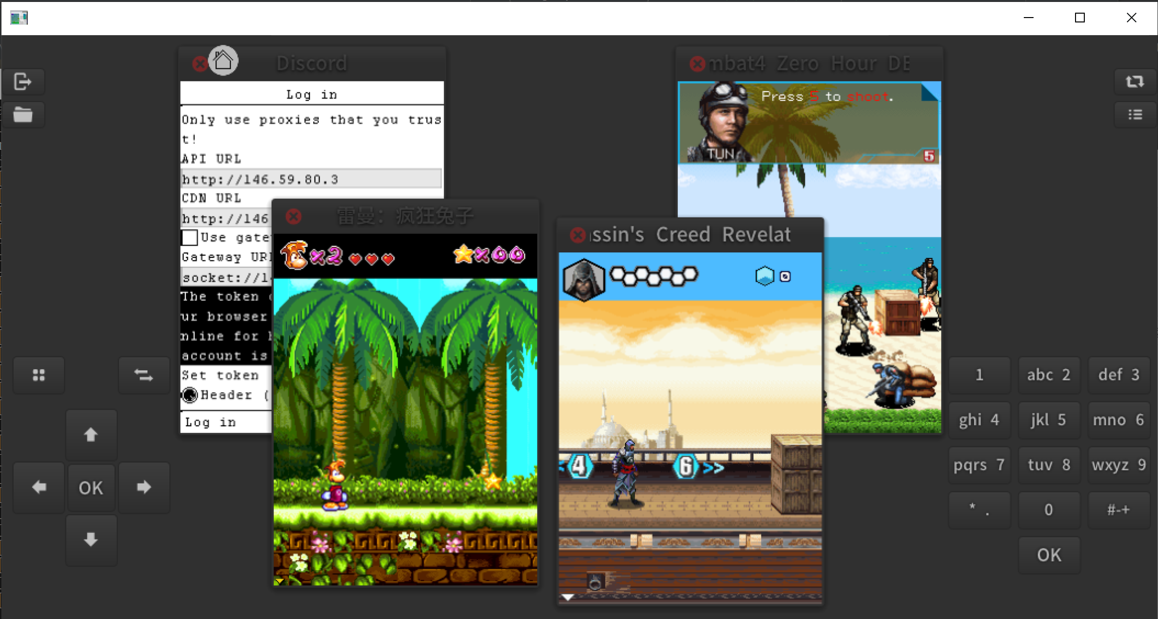Click the rotate screen icon at top right

[x=1135, y=81]
